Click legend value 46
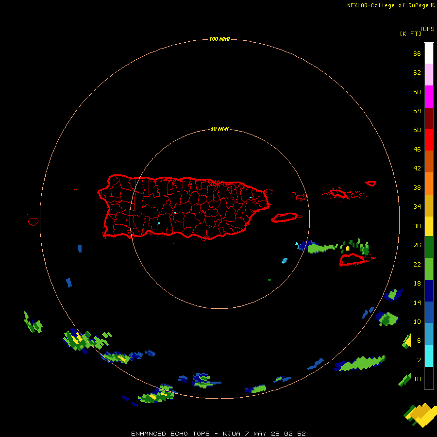Viewport: 437px width, 437px height. click(417, 150)
